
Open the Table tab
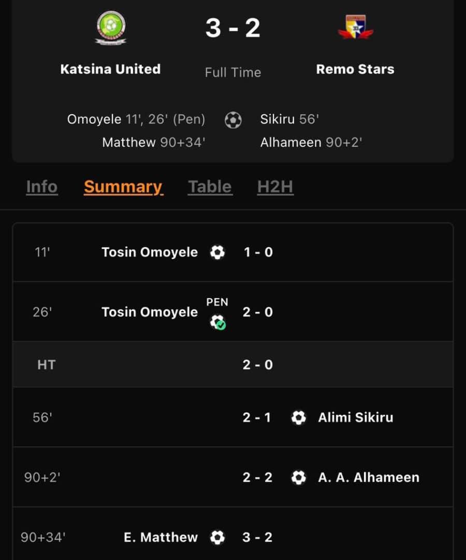(x=210, y=187)
